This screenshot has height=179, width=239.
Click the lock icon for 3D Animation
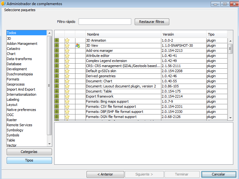pyautogui.click(x=57, y=40)
